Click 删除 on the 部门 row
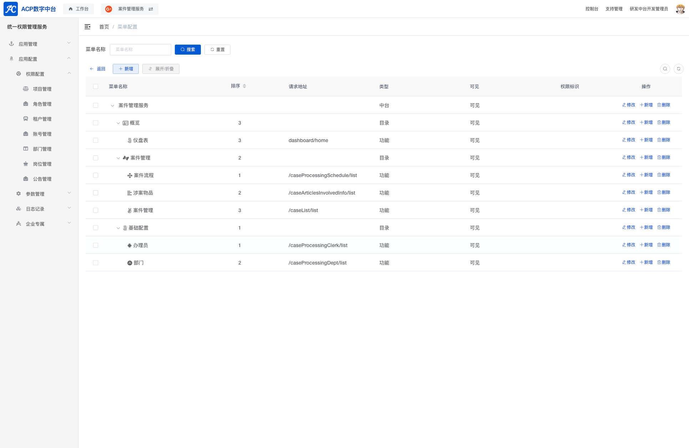 click(664, 262)
